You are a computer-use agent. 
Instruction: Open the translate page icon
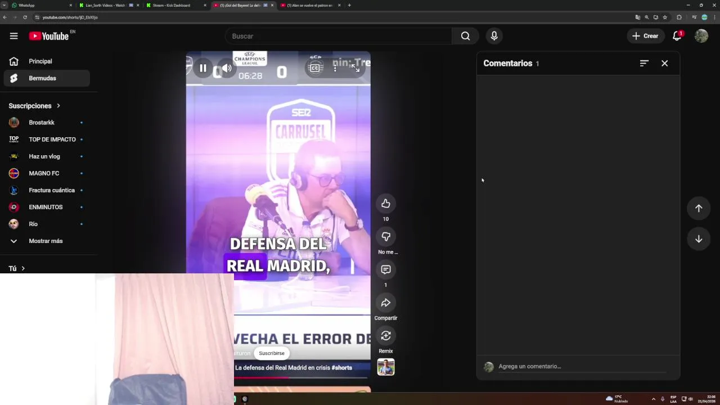pyautogui.click(x=637, y=17)
